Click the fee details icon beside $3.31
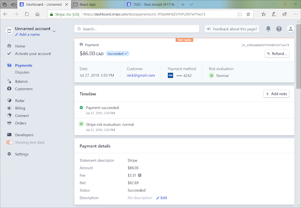Image resolution: width=301 pixels, height=208 pixels. [x=140, y=175]
